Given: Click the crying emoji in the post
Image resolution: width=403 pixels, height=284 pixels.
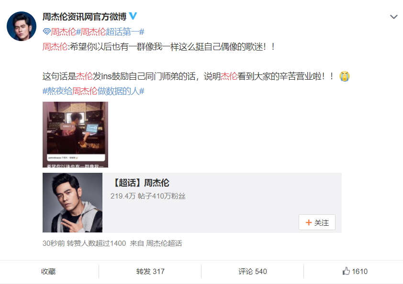Looking at the screenshot, I should point(345,76).
